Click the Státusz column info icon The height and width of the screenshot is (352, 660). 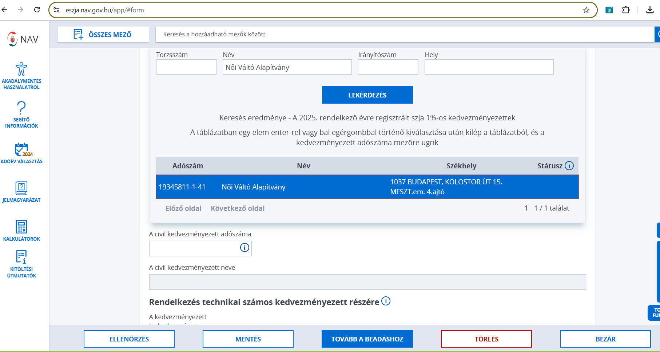569,166
